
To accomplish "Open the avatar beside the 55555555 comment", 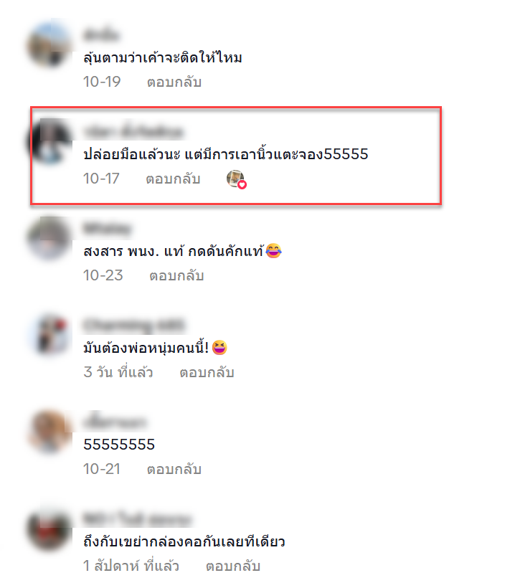I will (49, 432).
